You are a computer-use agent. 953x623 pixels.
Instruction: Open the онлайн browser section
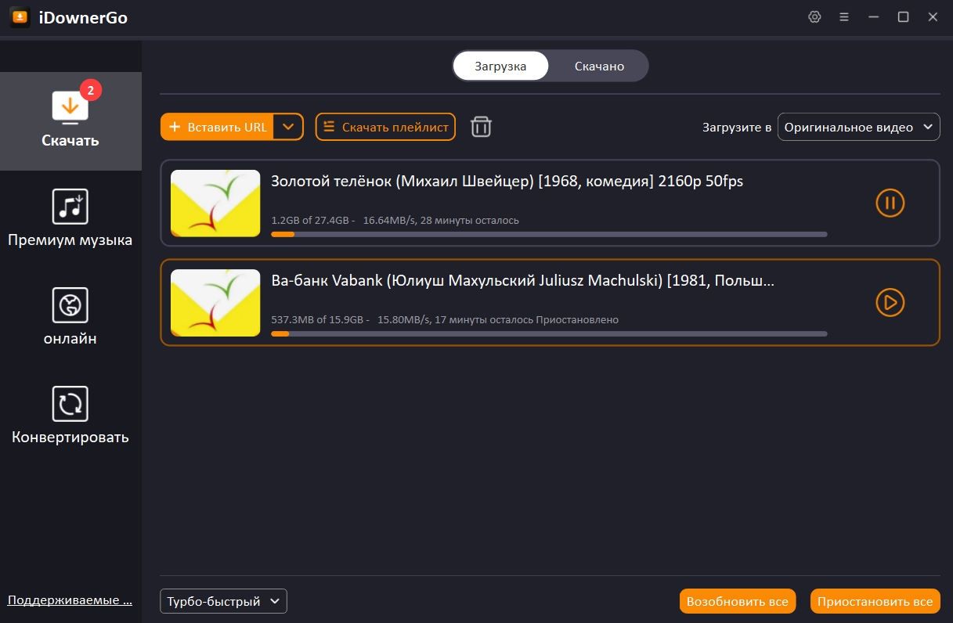[x=70, y=317]
